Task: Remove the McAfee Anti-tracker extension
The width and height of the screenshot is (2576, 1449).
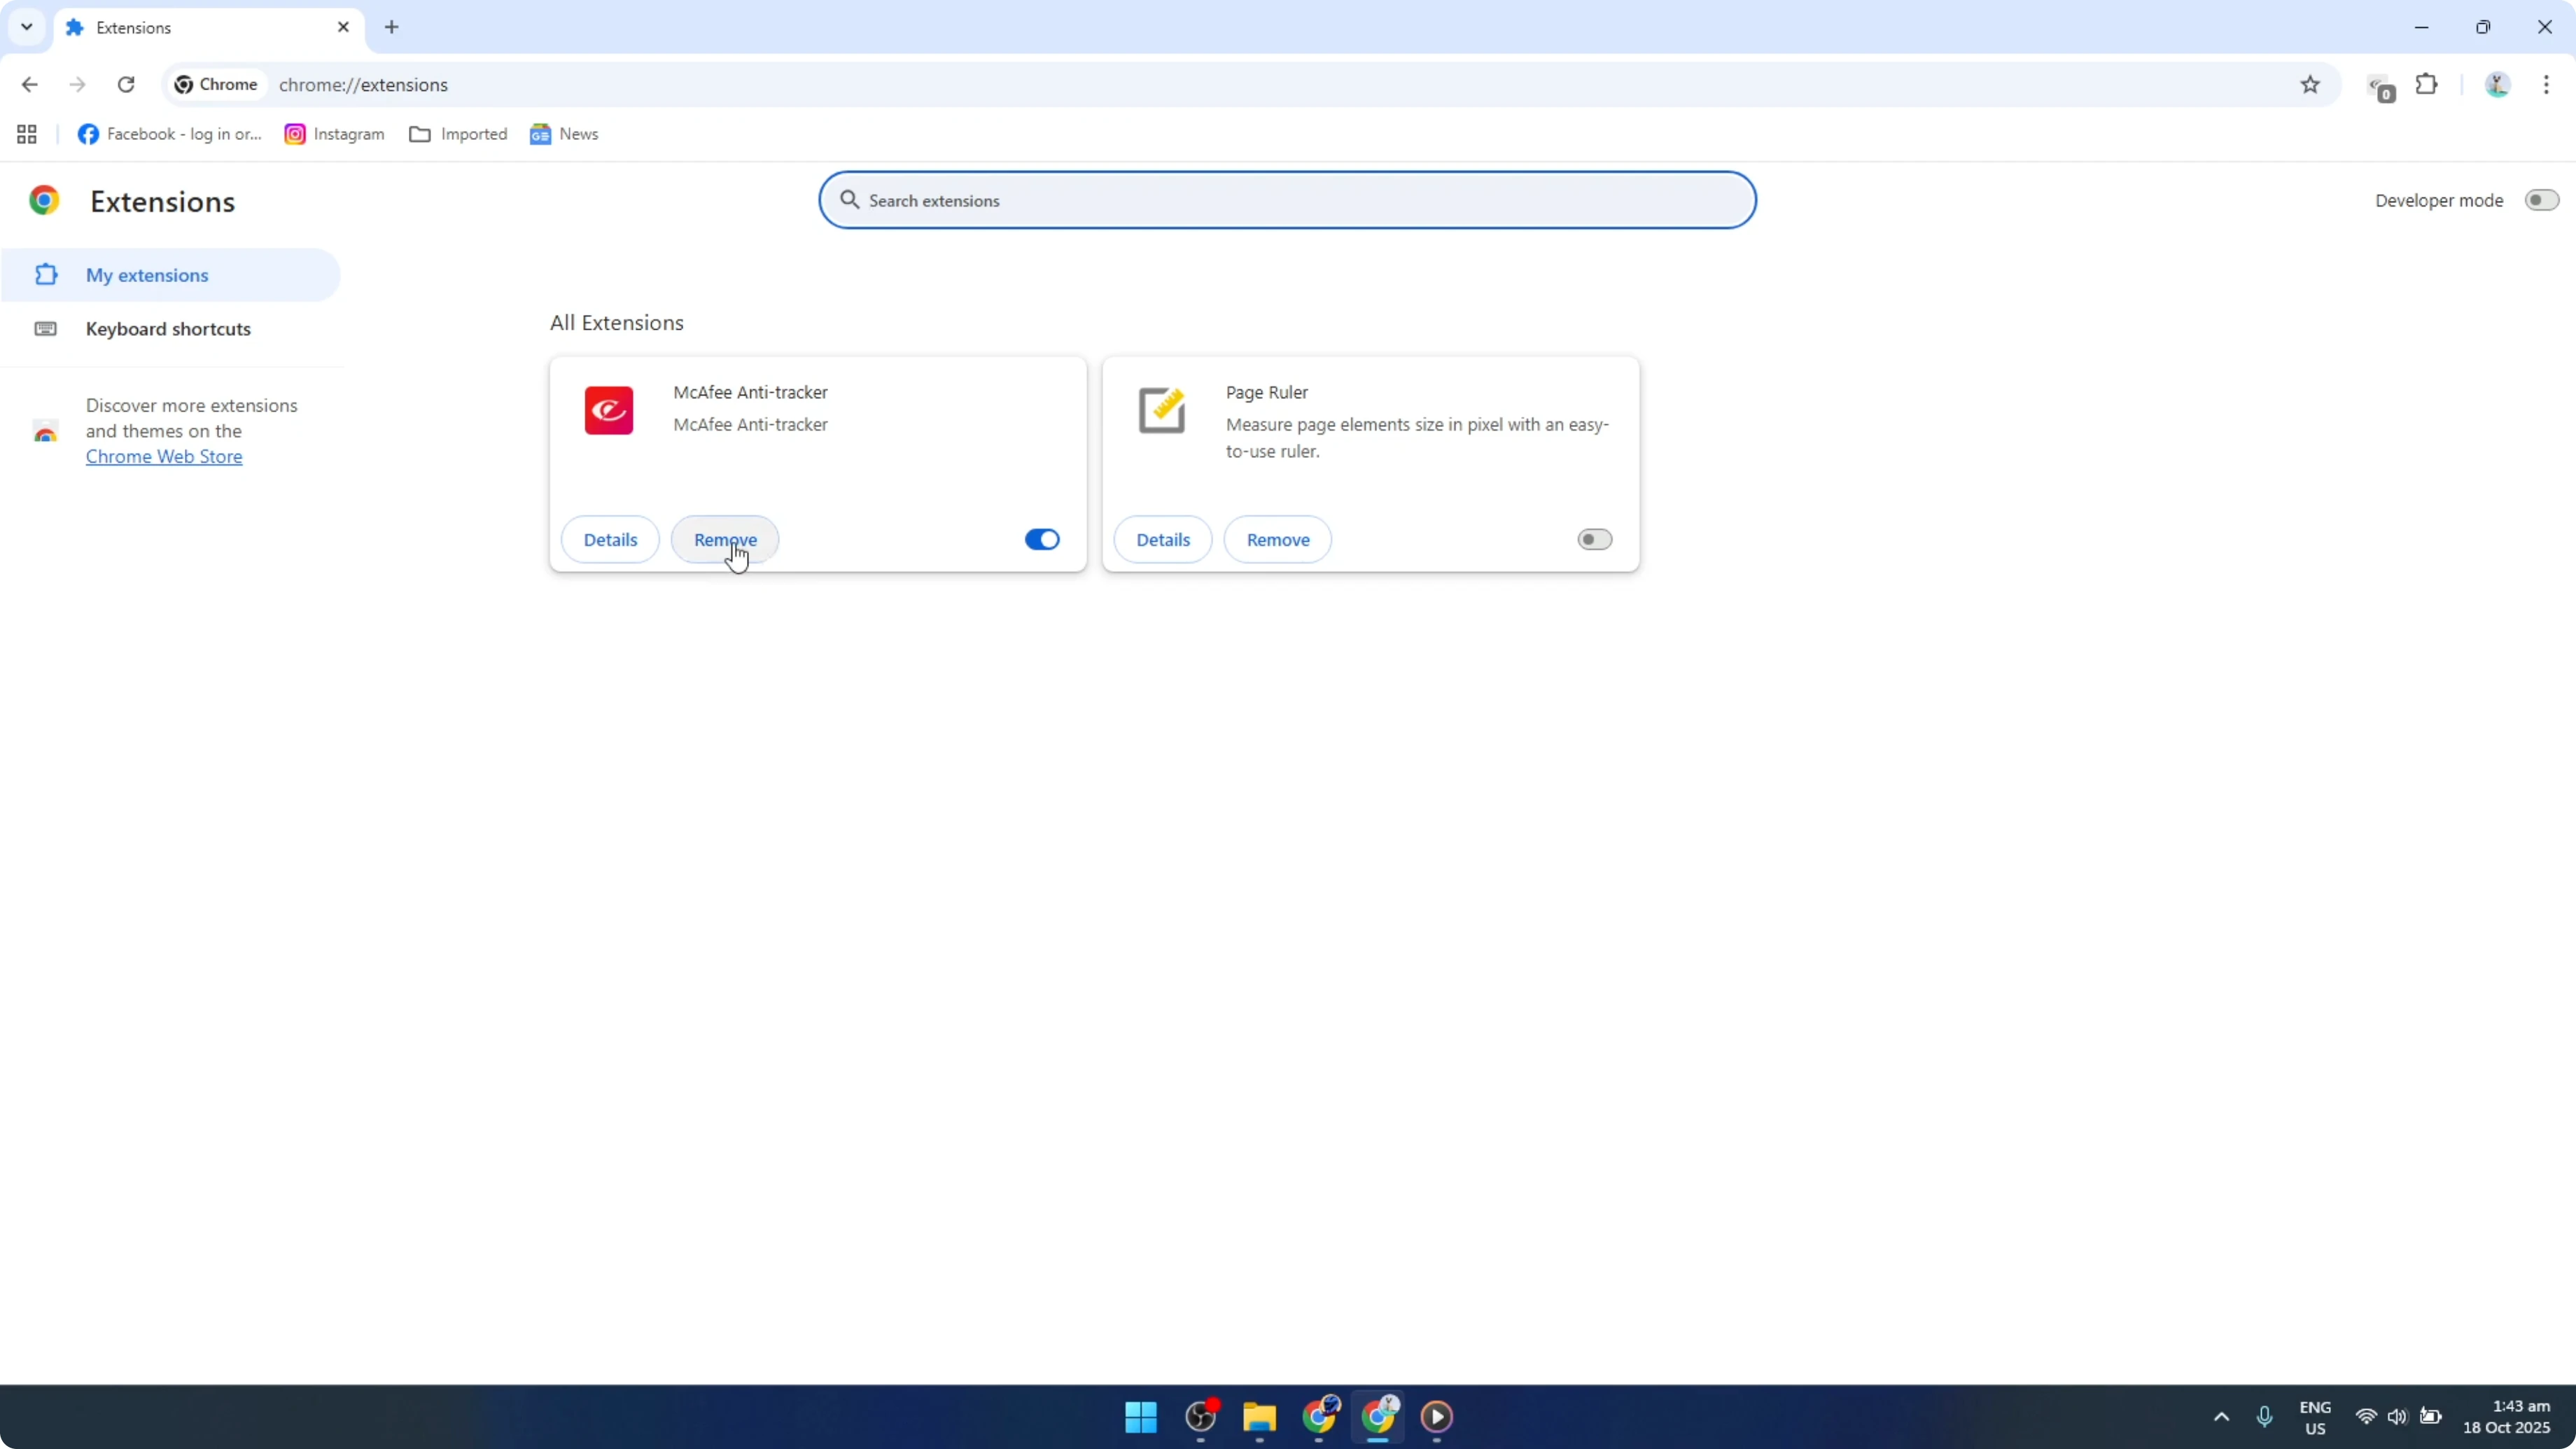Action: click(725, 540)
